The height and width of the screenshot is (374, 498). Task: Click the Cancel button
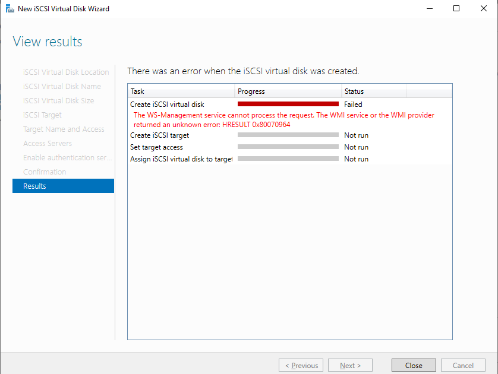click(x=463, y=365)
